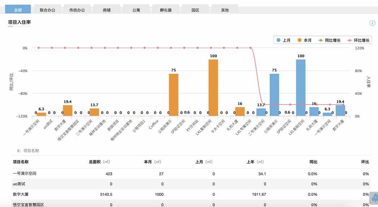Switch to the 公寓 tab
This screenshot has height=207, width=378.
tap(136, 10)
